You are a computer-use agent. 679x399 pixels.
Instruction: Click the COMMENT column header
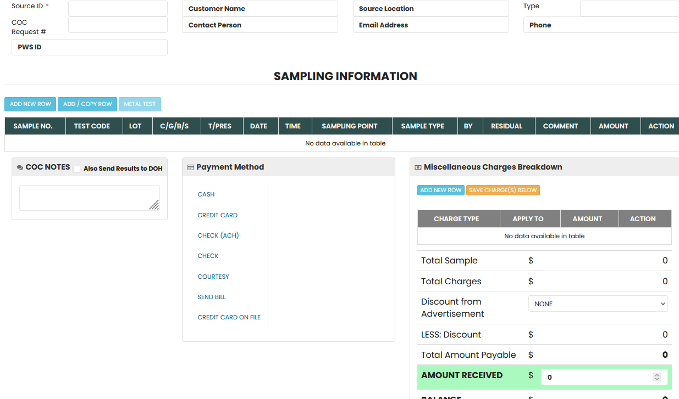tap(562, 126)
